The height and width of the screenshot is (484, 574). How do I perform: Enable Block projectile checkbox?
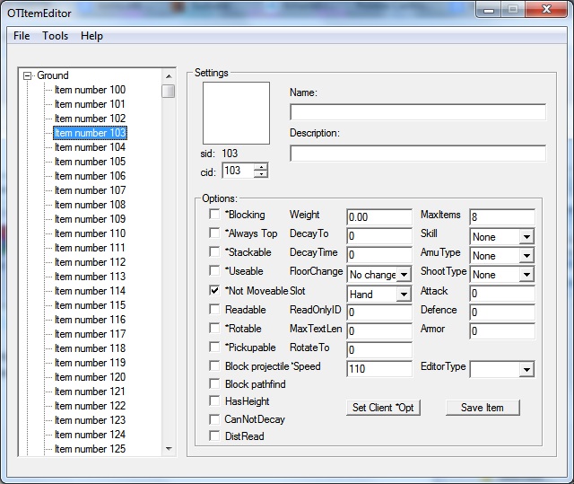pos(214,365)
